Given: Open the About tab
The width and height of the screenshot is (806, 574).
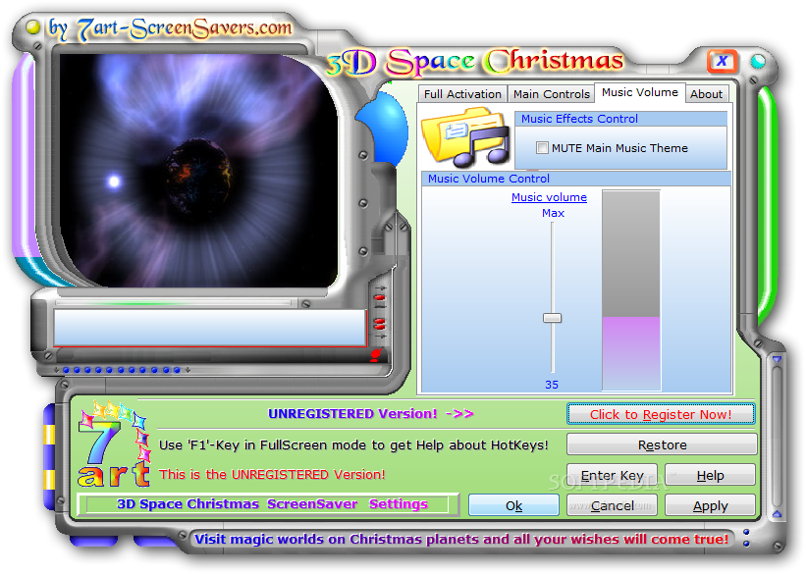Looking at the screenshot, I should [706, 94].
